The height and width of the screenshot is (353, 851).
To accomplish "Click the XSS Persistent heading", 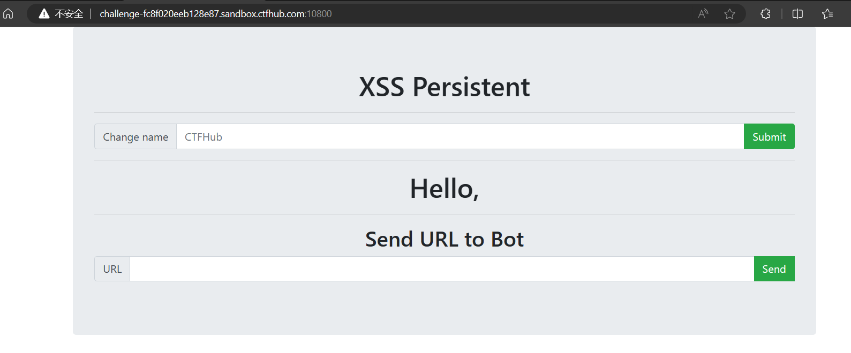I will (x=444, y=87).
